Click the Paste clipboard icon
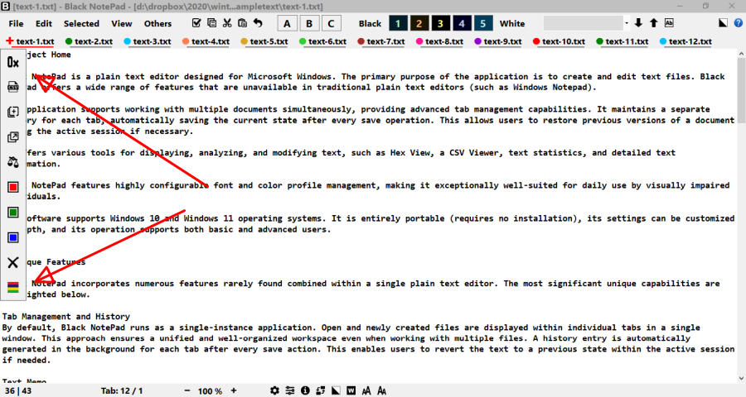 click(242, 23)
